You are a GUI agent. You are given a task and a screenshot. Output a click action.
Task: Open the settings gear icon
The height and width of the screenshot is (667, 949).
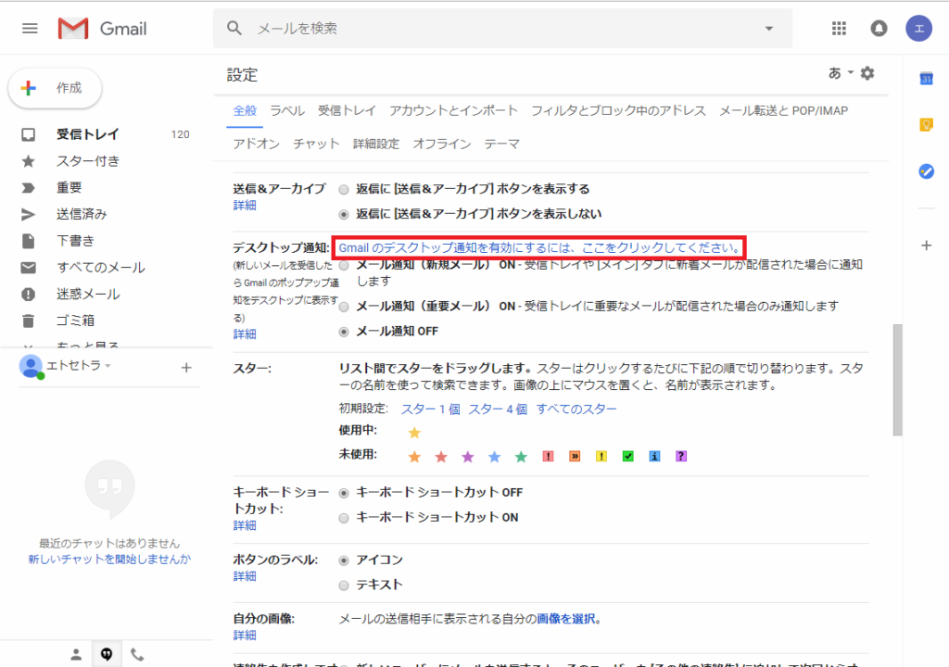[867, 72]
